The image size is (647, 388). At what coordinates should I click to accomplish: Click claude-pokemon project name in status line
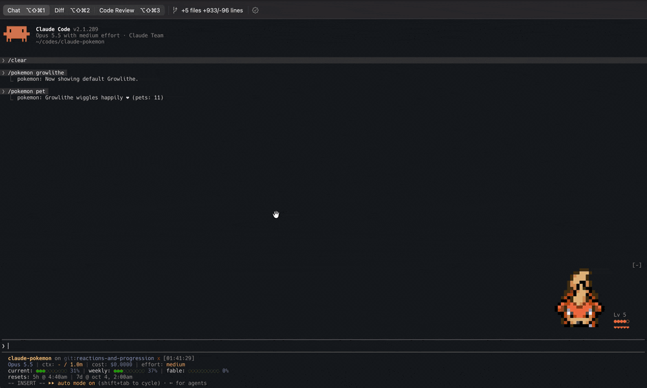[x=30, y=358]
